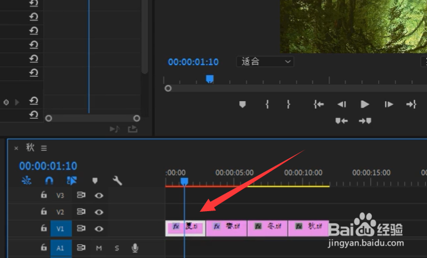Click the export icon below Effect Controls
Viewport: 427px width, 258px height.
tap(133, 129)
